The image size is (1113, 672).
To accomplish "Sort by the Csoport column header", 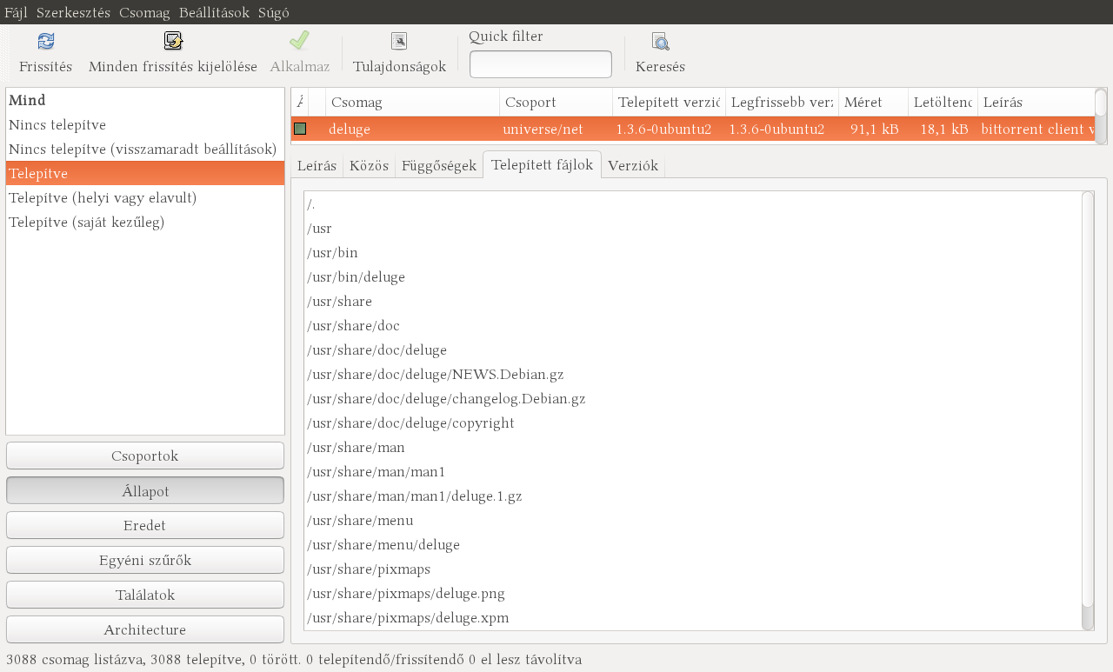I will (x=556, y=103).
